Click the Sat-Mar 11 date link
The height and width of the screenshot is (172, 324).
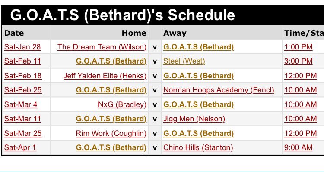click(23, 119)
